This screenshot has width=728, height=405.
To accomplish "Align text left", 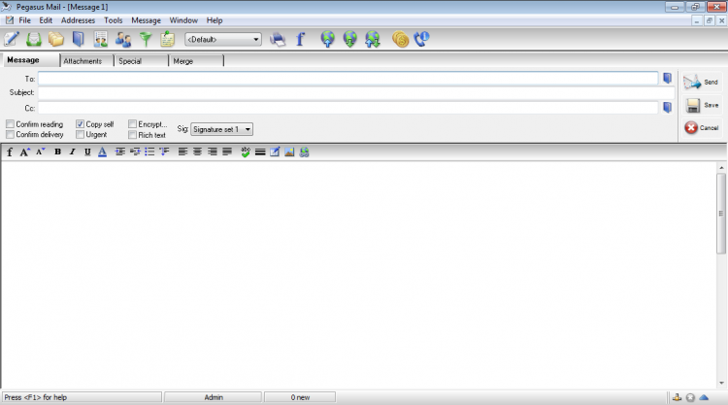I will tap(182, 152).
